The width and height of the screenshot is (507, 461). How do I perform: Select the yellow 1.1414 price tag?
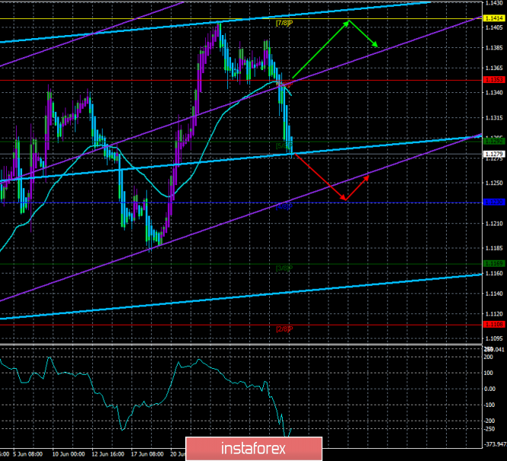[494, 18]
